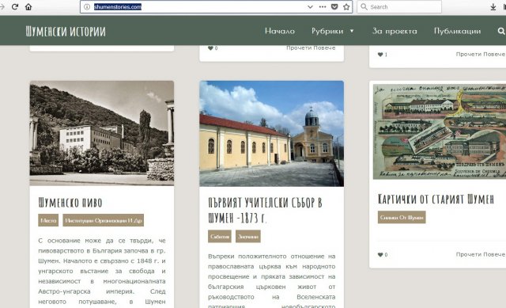The height and width of the screenshot is (308, 506).
Task: Show site information icon in address bar
Action: [87, 7]
